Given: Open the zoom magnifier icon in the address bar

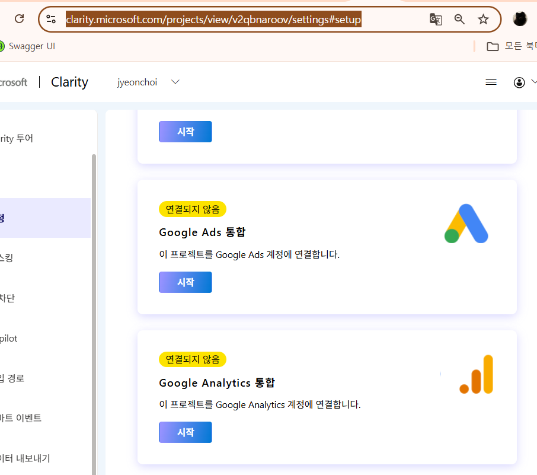Looking at the screenshot, I should click(459, 19).
